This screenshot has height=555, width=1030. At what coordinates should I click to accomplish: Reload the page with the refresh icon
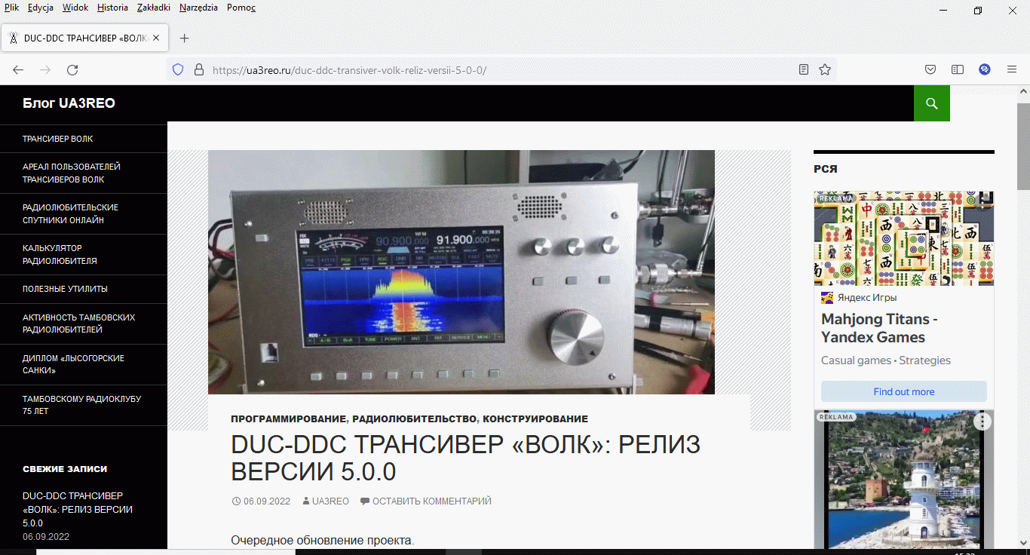tap(72, 69)
